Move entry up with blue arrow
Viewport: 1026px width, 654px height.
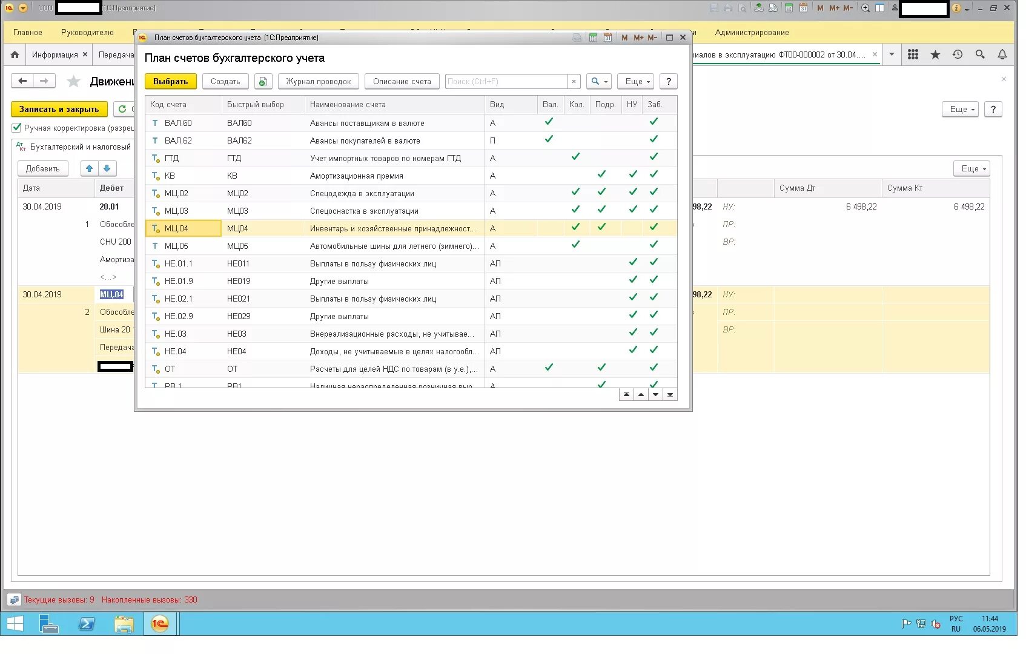(x=90, y=168)
